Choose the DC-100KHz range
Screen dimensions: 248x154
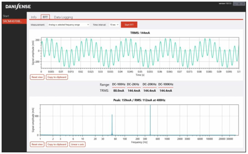[x=166, y=84]
